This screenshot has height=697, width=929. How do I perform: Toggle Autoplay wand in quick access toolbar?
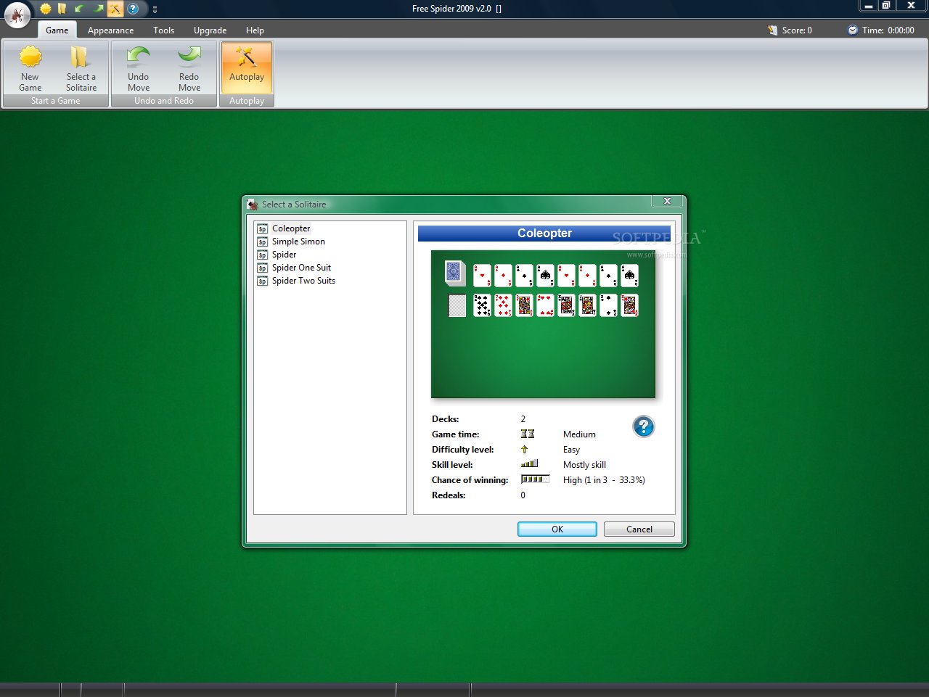point(115,9)
